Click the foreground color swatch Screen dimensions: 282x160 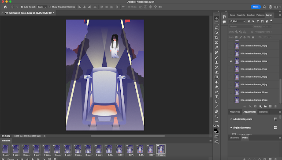215,130
